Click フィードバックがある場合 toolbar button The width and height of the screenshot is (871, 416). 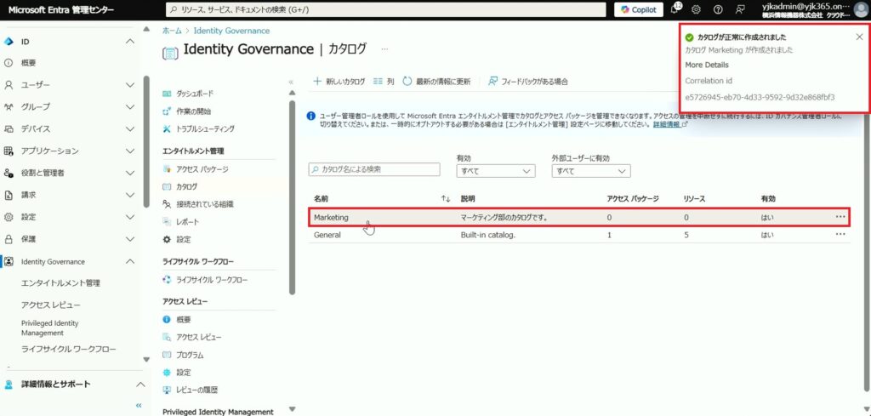tap(527, 81)
